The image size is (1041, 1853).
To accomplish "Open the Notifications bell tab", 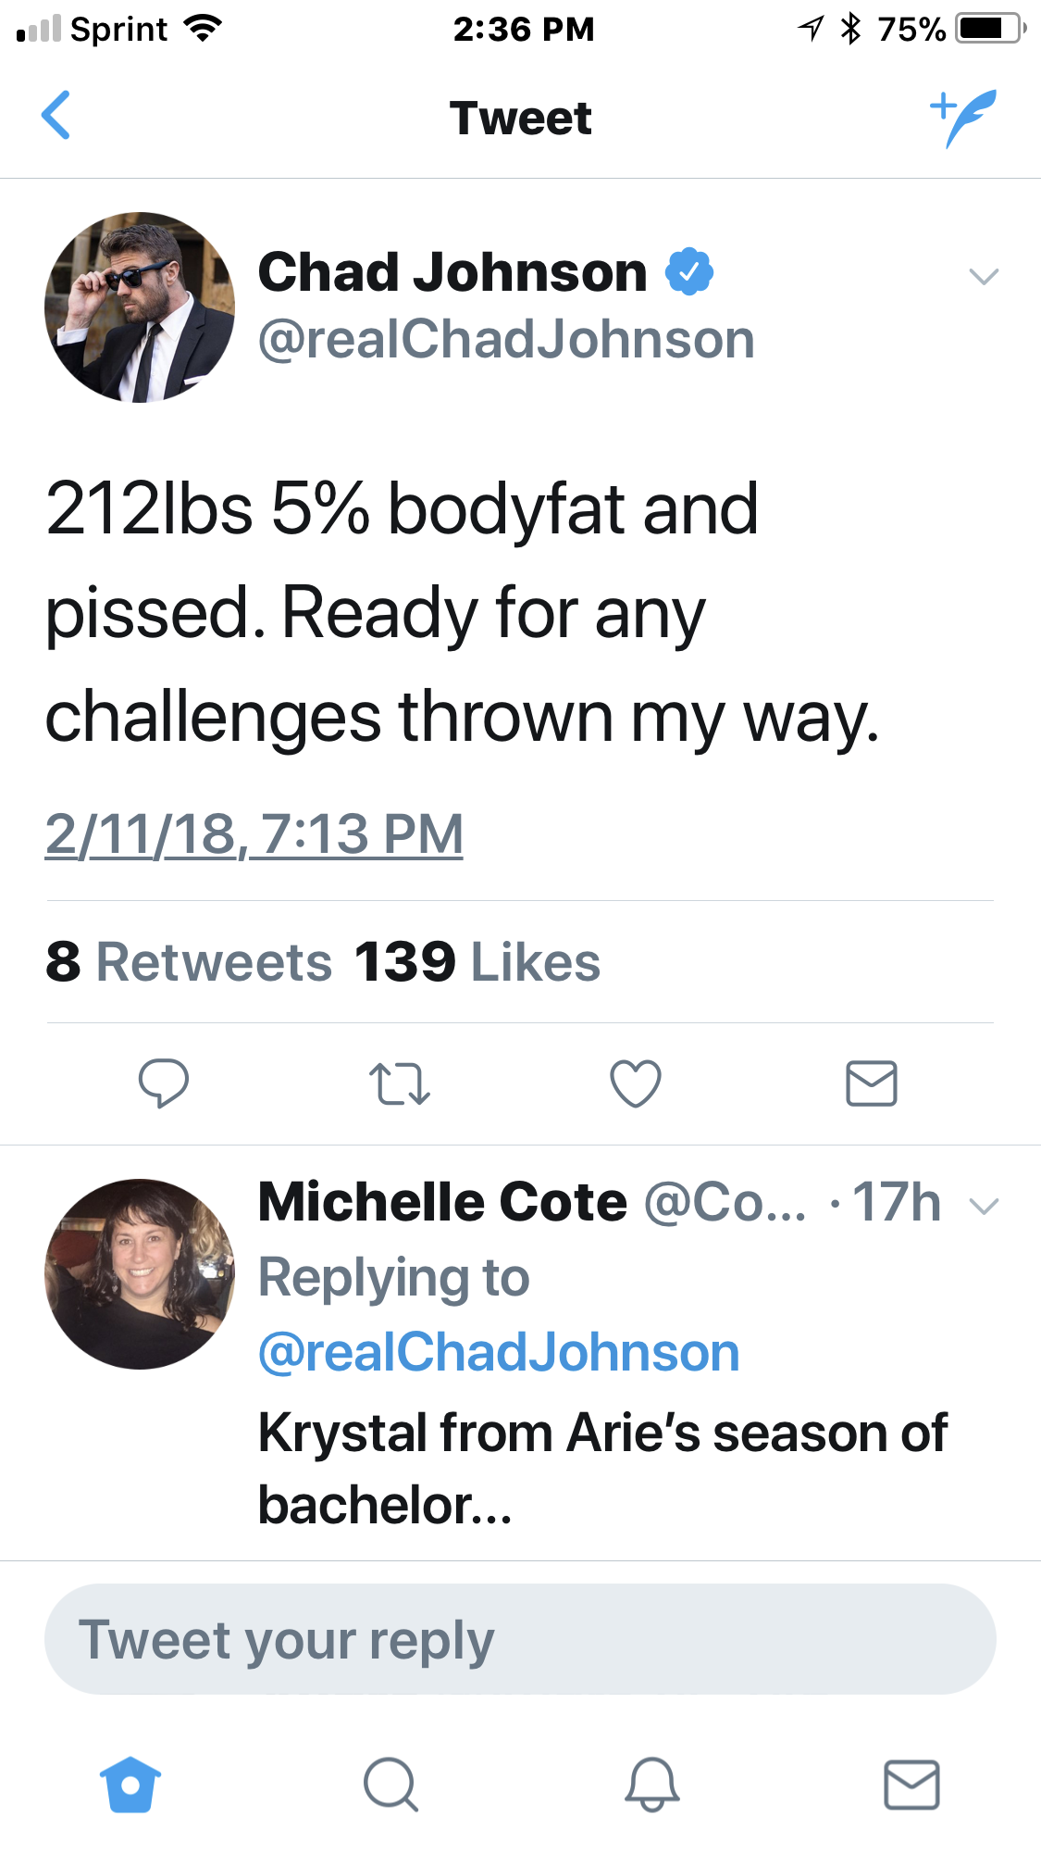I will tap(652, 1784).
